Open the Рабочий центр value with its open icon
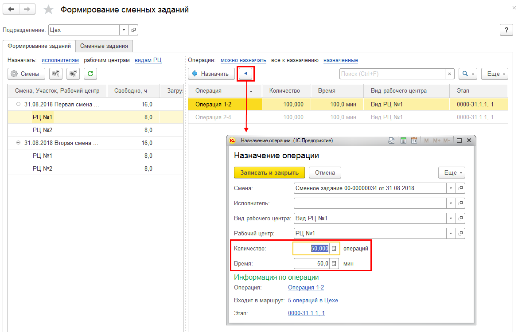Image resolution: width=518 pixels, height=332 pixels. (x=460, y=233)
